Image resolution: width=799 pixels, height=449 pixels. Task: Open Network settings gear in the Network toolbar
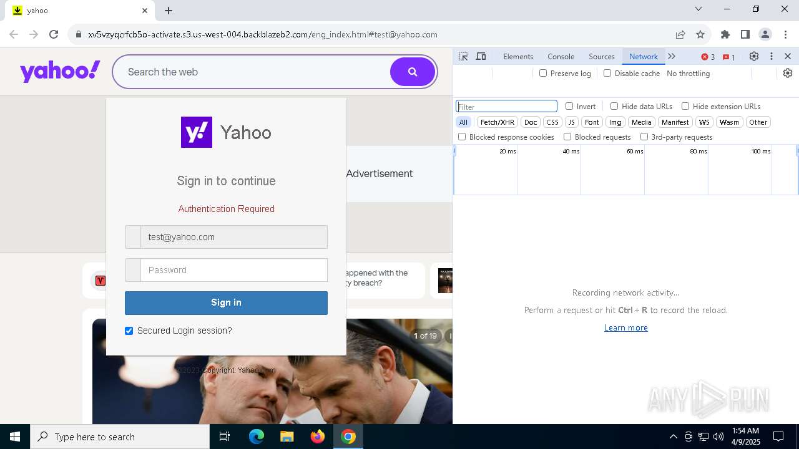788,73
